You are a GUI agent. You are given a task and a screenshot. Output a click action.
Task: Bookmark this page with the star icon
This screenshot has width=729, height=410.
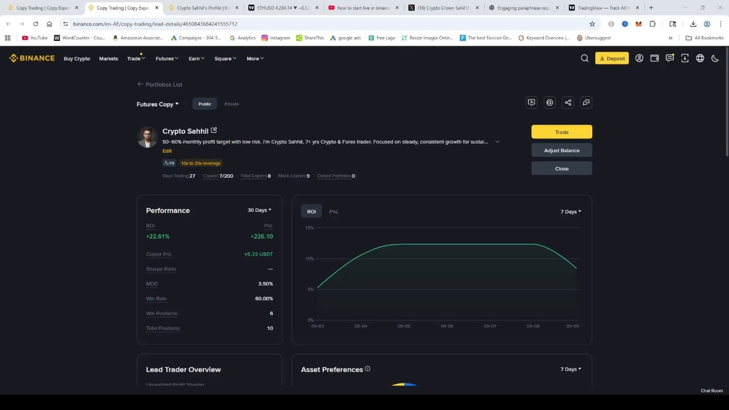592,24
